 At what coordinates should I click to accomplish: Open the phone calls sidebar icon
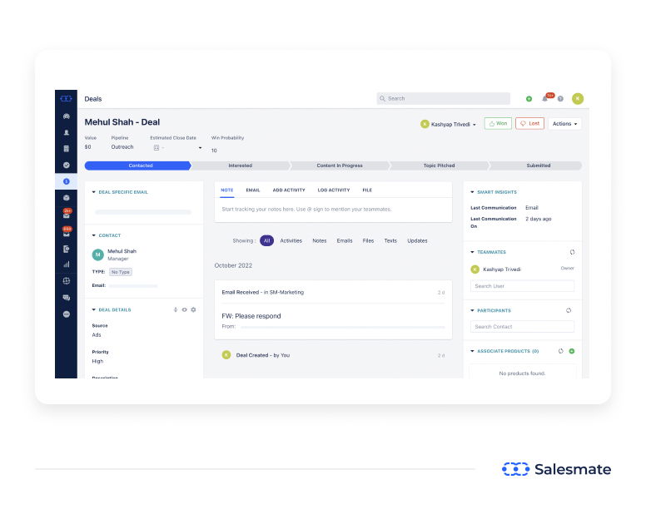(67, 249)
